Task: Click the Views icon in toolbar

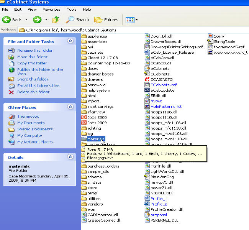Action: pyautogui.click(x=130, y=20)
